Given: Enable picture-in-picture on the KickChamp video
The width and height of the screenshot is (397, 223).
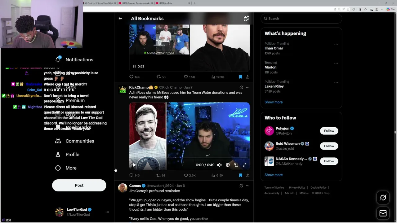Looking at the screenshot, I should tap(236, 165).
